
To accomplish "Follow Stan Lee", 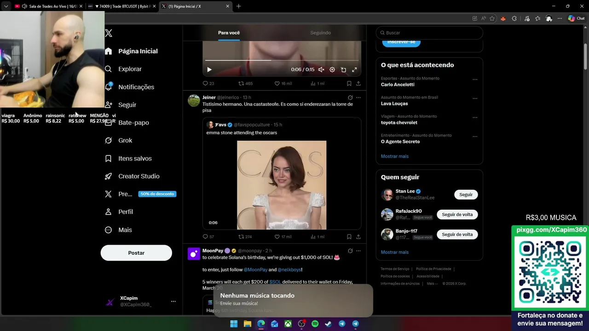I will tap(466, 194).
